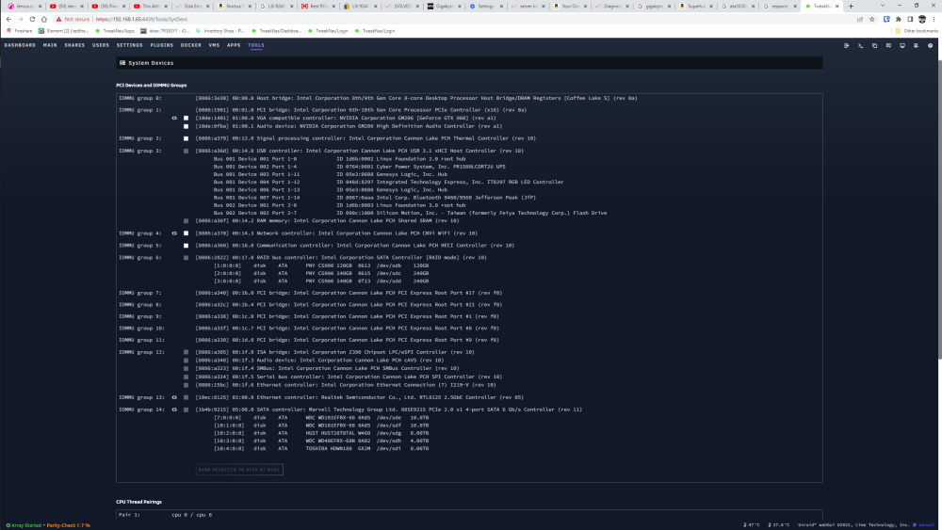The image size is (942, 530).
Task: Click Bind Selected to VFIO at Boot
Action: click(x=239, y=470)
